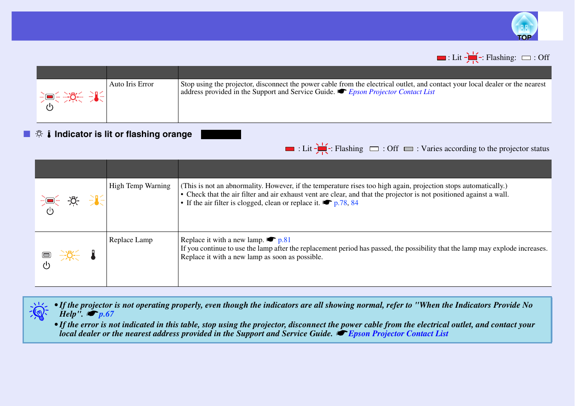Click the gray Varies according to status legend icon
The width and height of the screenshot is (575, 406).
pyautogui.click(x=408, y=149)
